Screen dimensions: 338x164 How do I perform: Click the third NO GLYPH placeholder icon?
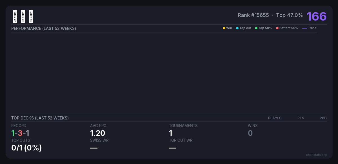(x=31, y=17)
